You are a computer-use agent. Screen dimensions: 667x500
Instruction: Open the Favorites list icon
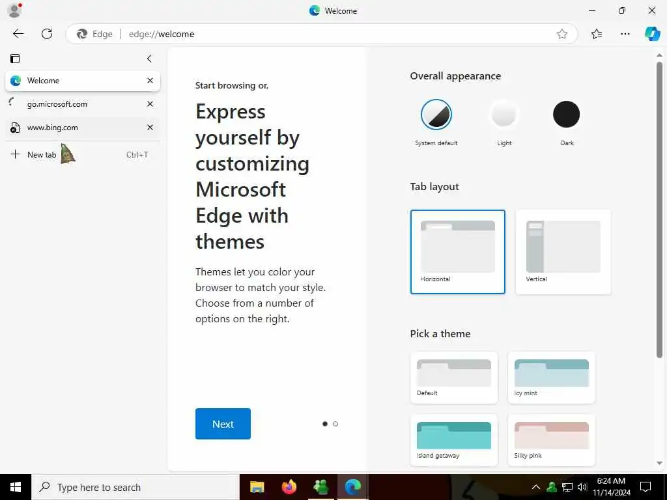point(597,34)
